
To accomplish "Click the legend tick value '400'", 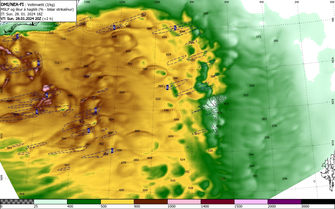I will pyautogui.click(x=70, y=206).
